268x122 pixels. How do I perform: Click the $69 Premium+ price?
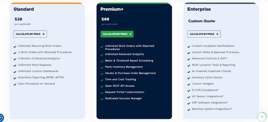105,19
